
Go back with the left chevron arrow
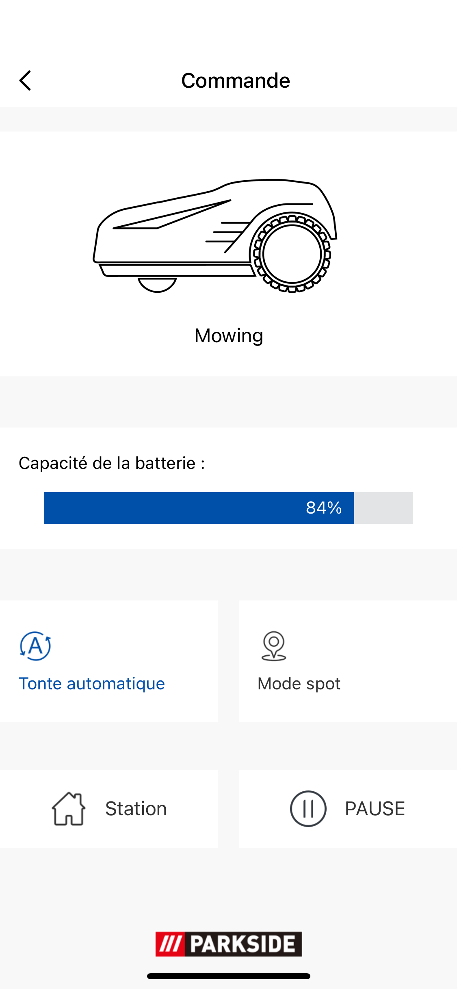[25, 80]
